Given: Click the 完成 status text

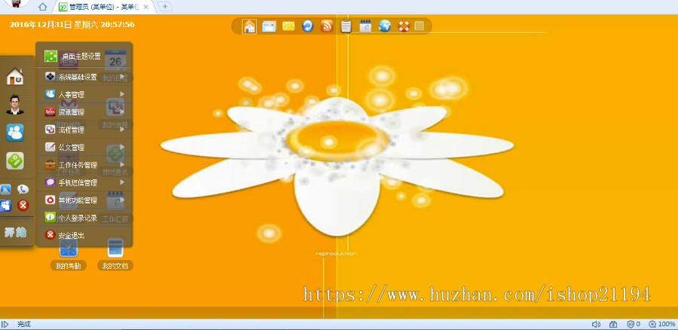Looking at the screenshot, I should point(24,325).
